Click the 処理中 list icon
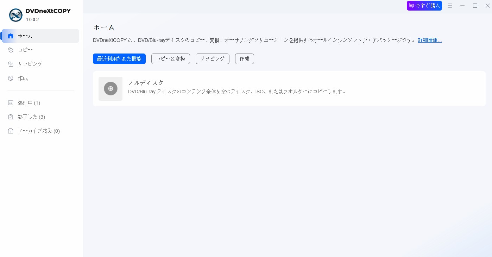492x257 pixels. pyautogui.click(x=11, y=103)
